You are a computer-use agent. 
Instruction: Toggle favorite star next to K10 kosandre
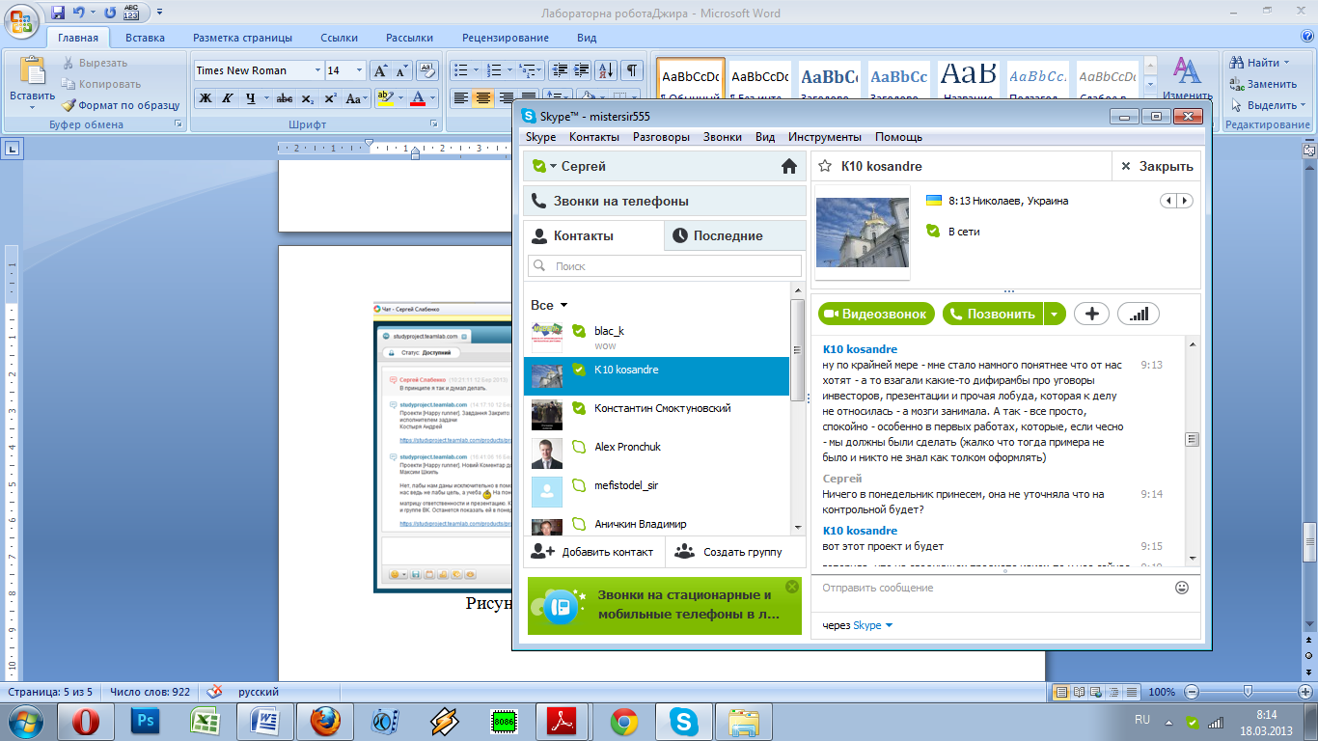tap(825, 166)
